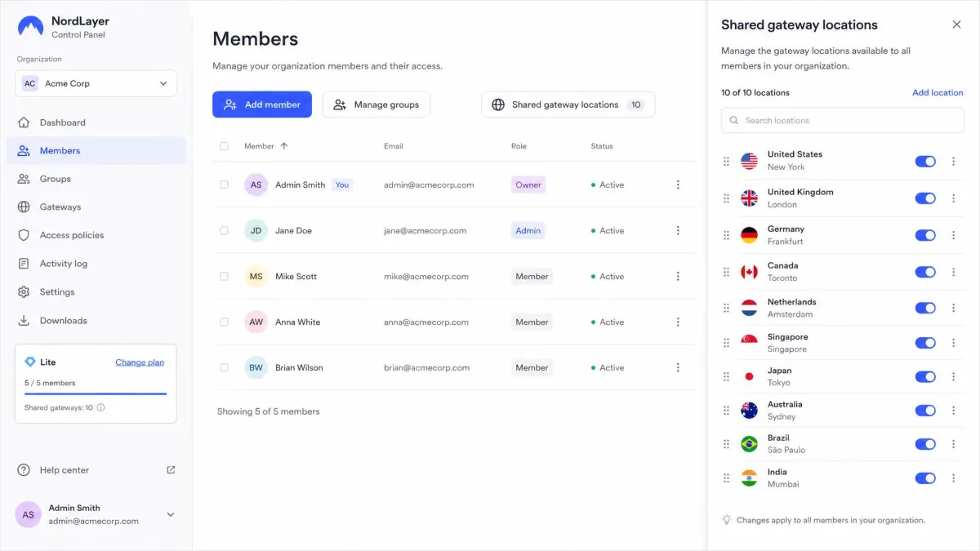Click the email anna@acmecorp.com

click(x=426, y=322)
